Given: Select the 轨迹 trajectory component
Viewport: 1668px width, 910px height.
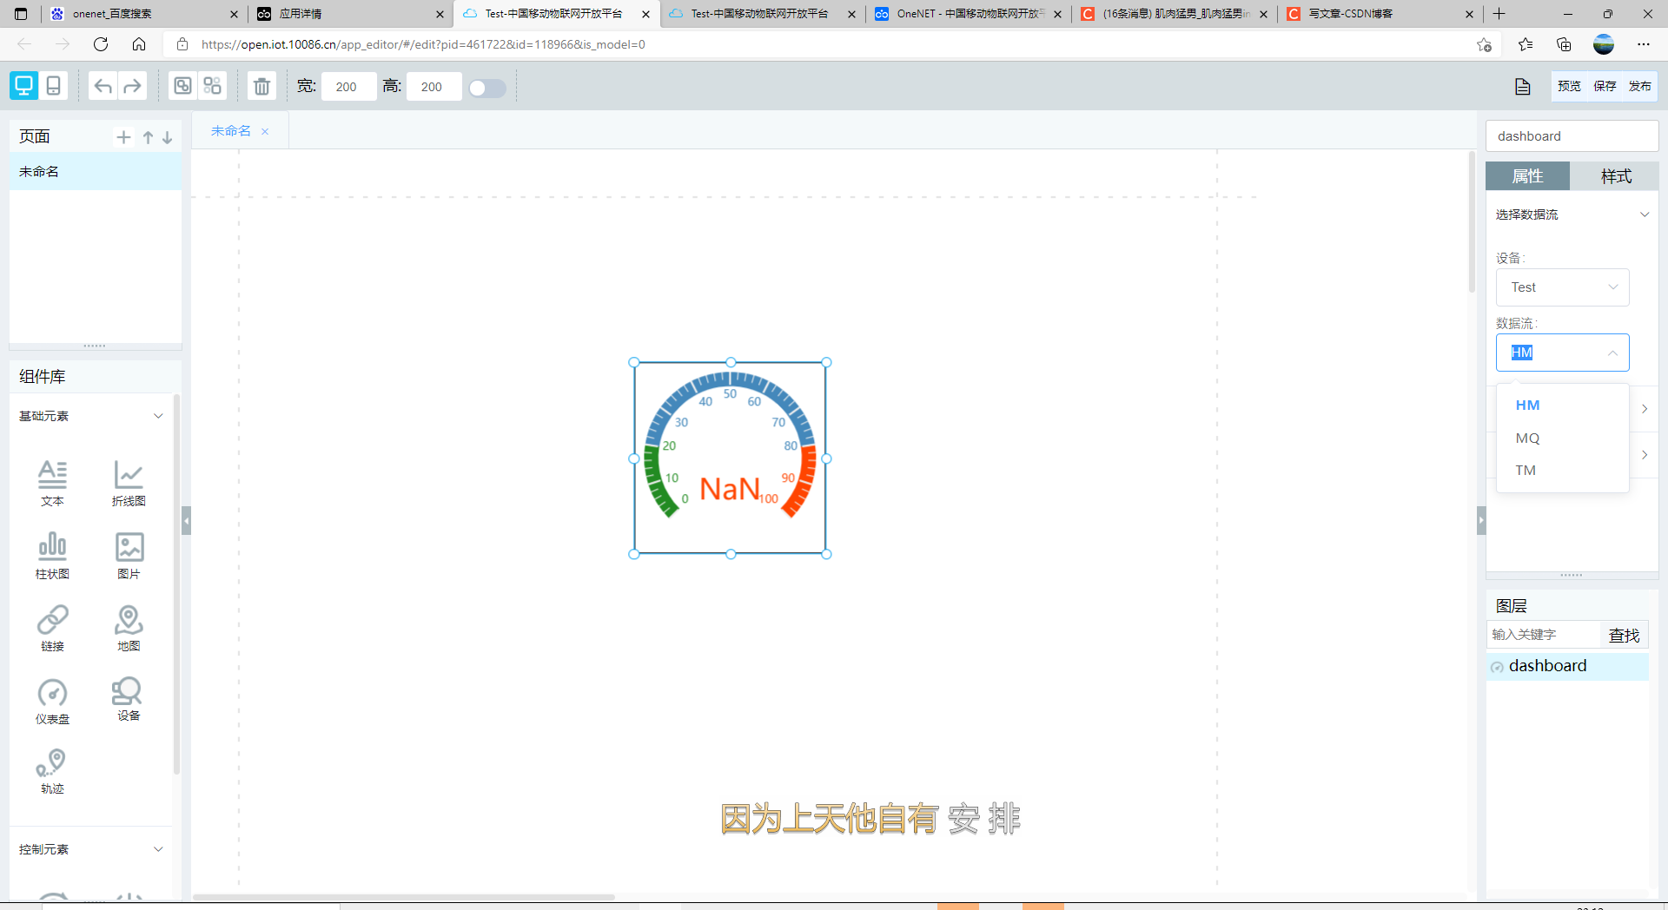Looking at the screenshot, I should (52, 771).
